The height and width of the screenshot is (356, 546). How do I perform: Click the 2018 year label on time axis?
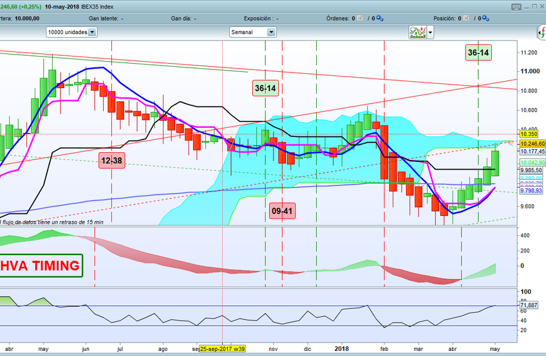(x=341, y=348)
